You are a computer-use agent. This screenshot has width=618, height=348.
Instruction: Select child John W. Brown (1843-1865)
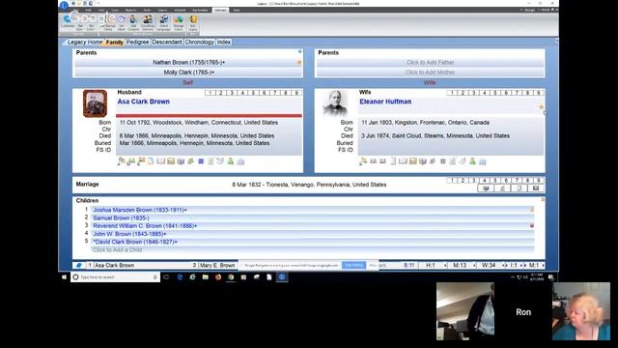(x=313, y=234)
